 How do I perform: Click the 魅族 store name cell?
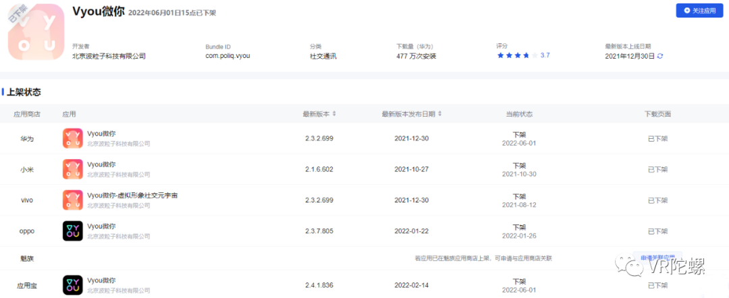[27, 258]
